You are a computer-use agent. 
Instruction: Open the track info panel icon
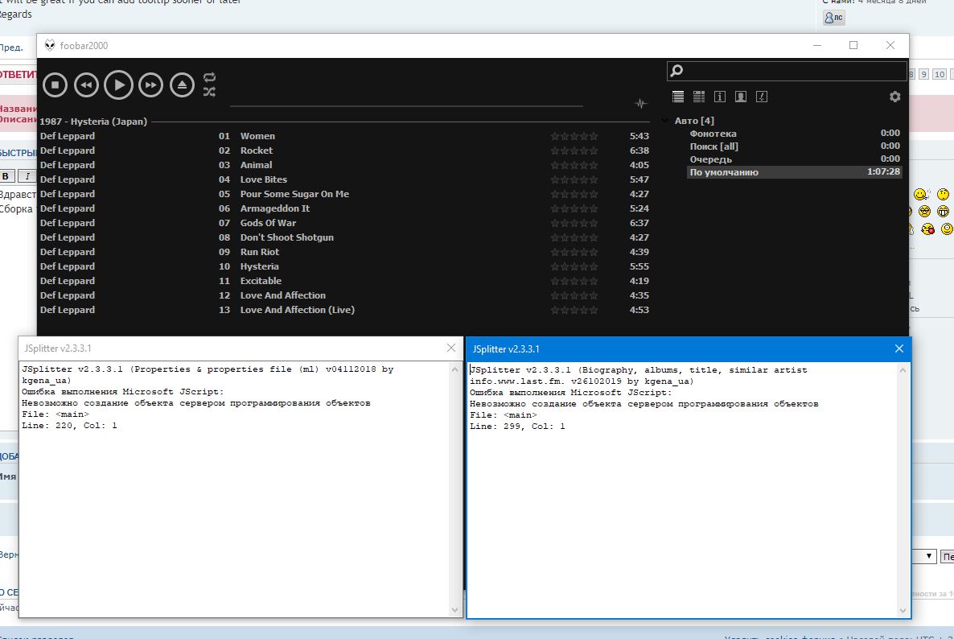pos(720,97)
